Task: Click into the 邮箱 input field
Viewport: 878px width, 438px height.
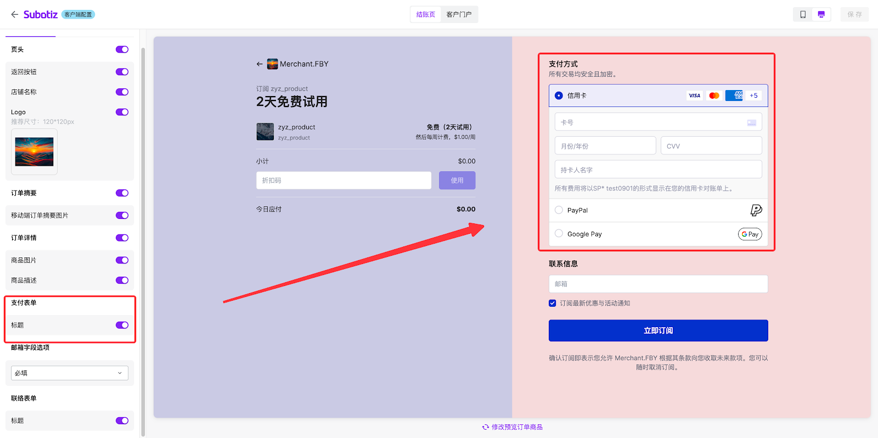Action: click(x=658, y=284)
